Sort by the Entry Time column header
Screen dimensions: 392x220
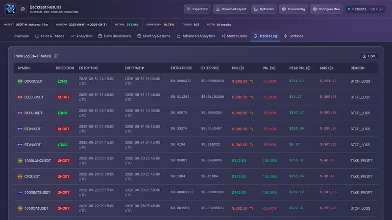click(89, 68)
